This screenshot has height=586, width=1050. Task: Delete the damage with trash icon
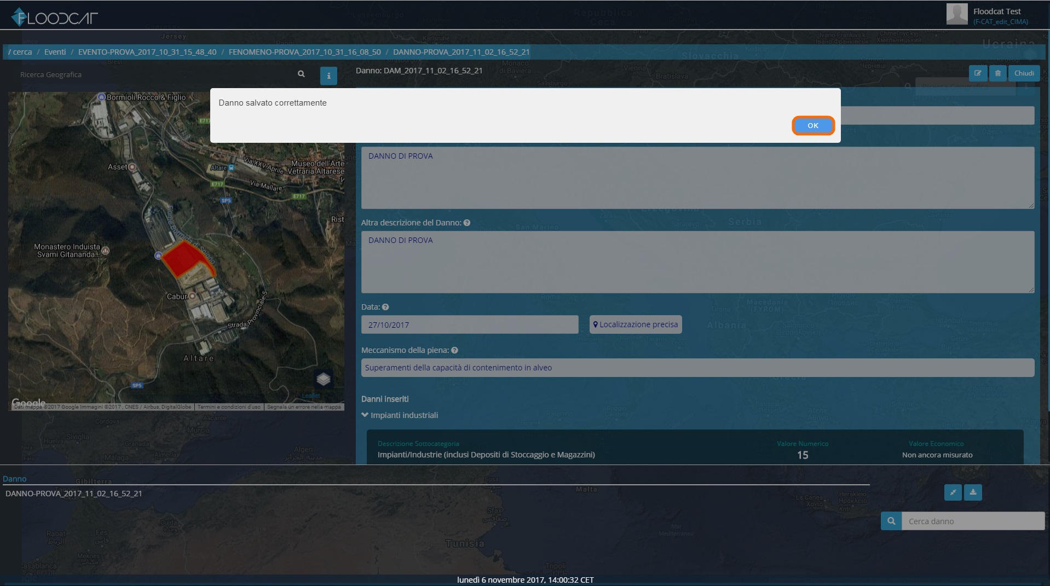click(x=998, y=73)
